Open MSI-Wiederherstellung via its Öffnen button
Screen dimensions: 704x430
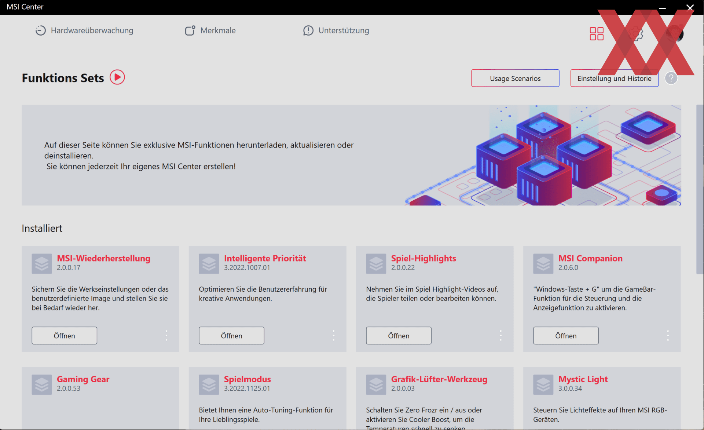tap(64, 335)
